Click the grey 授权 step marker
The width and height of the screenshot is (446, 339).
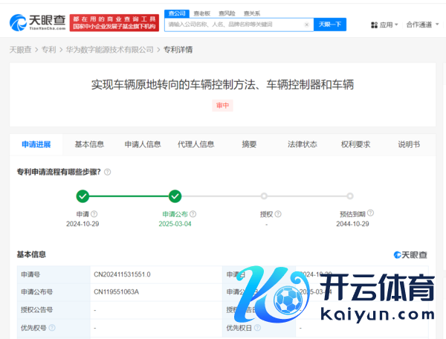pyautogui.click(x=264, y=196)
